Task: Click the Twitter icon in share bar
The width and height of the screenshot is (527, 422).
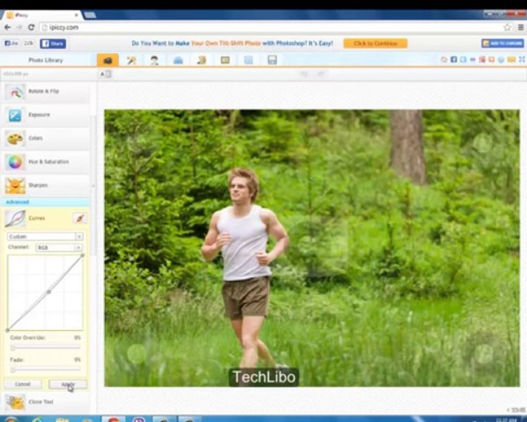Action: tap(463, 60)
